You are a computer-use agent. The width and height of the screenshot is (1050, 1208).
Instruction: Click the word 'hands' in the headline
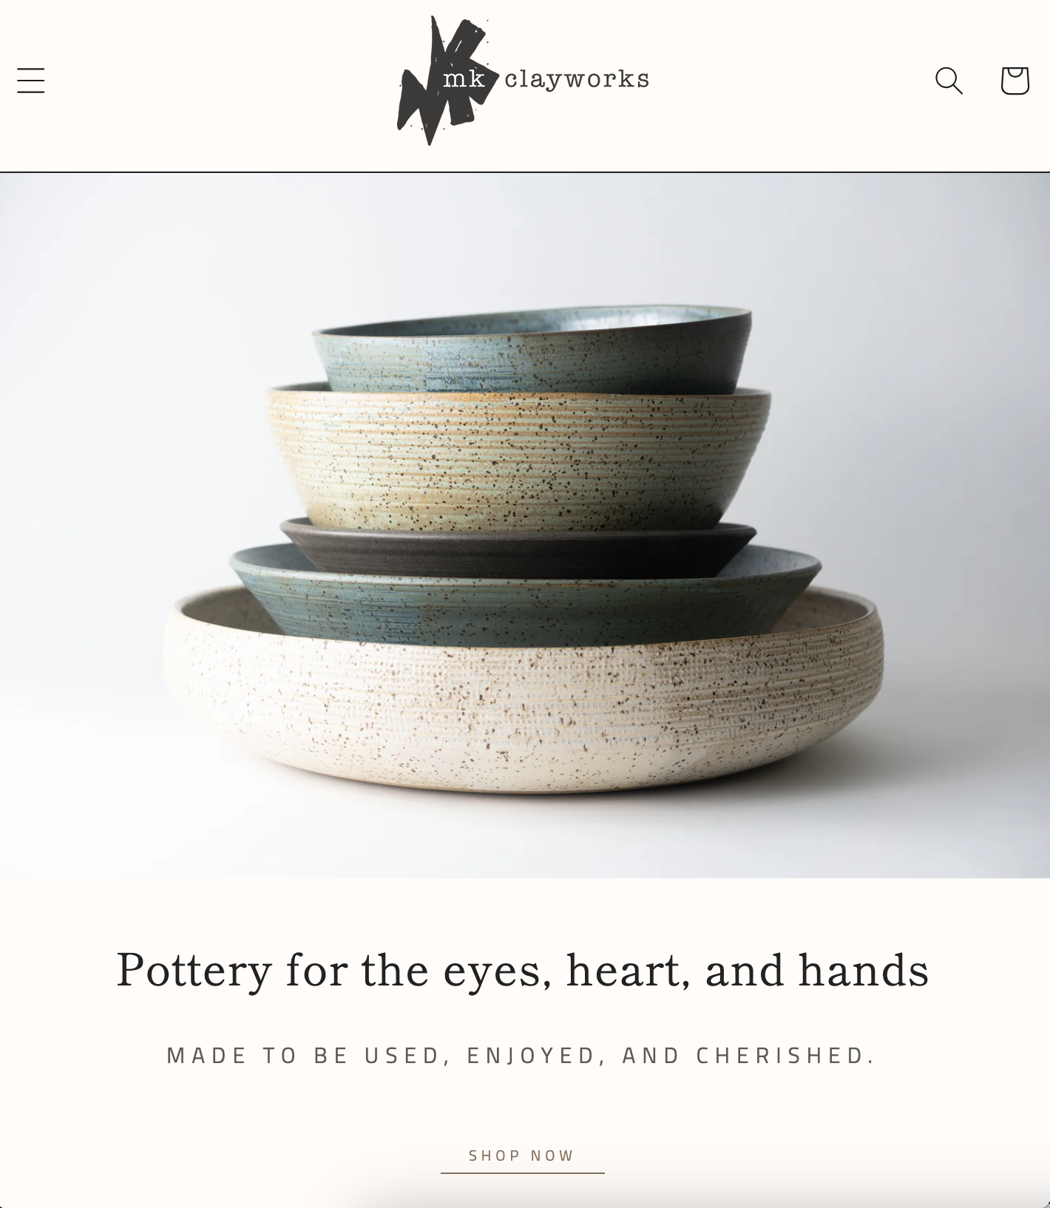[864, 969]
